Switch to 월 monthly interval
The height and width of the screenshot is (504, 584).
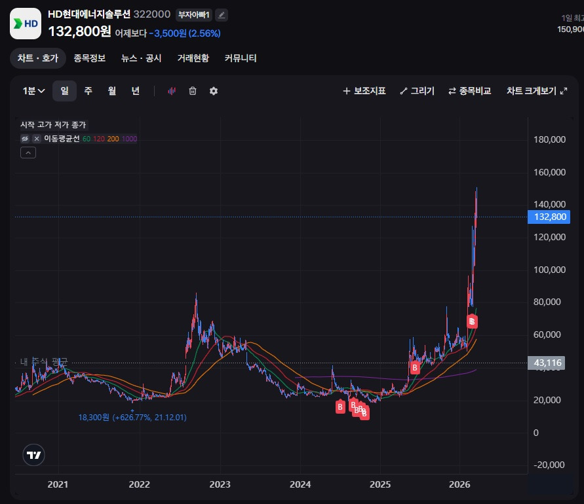click(x=112, y=91)
